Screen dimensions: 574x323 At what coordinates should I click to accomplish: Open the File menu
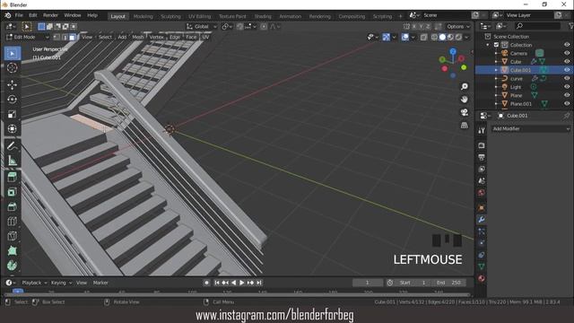coord(19,15)
